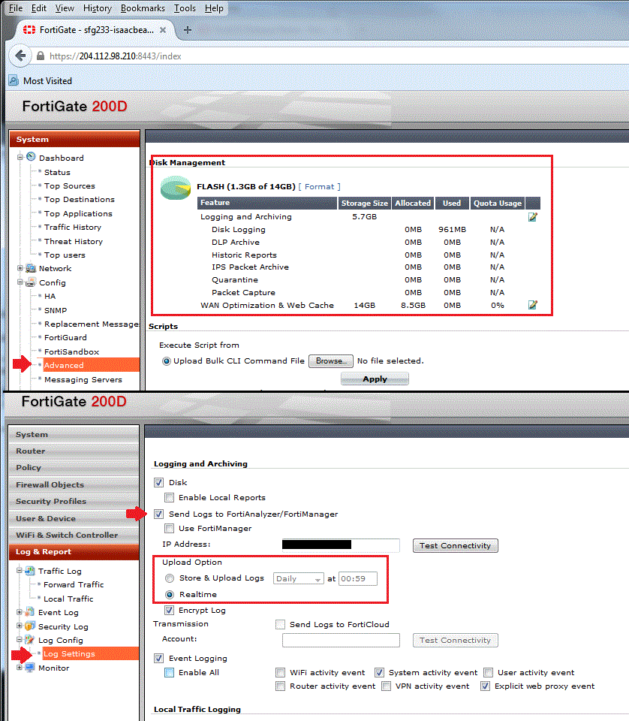Expand the Monitor tree node
Screen dimensions: 629x721
point(20,667)
